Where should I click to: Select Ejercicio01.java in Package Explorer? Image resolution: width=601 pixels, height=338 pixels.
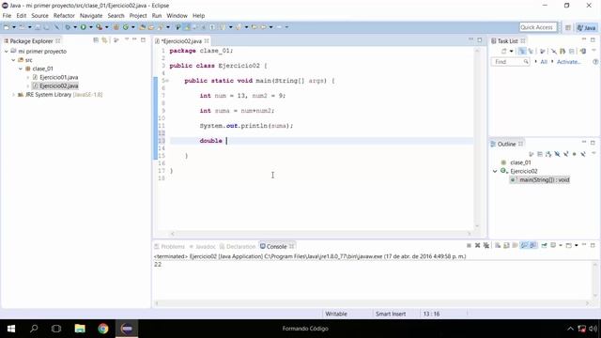point(58,77)
